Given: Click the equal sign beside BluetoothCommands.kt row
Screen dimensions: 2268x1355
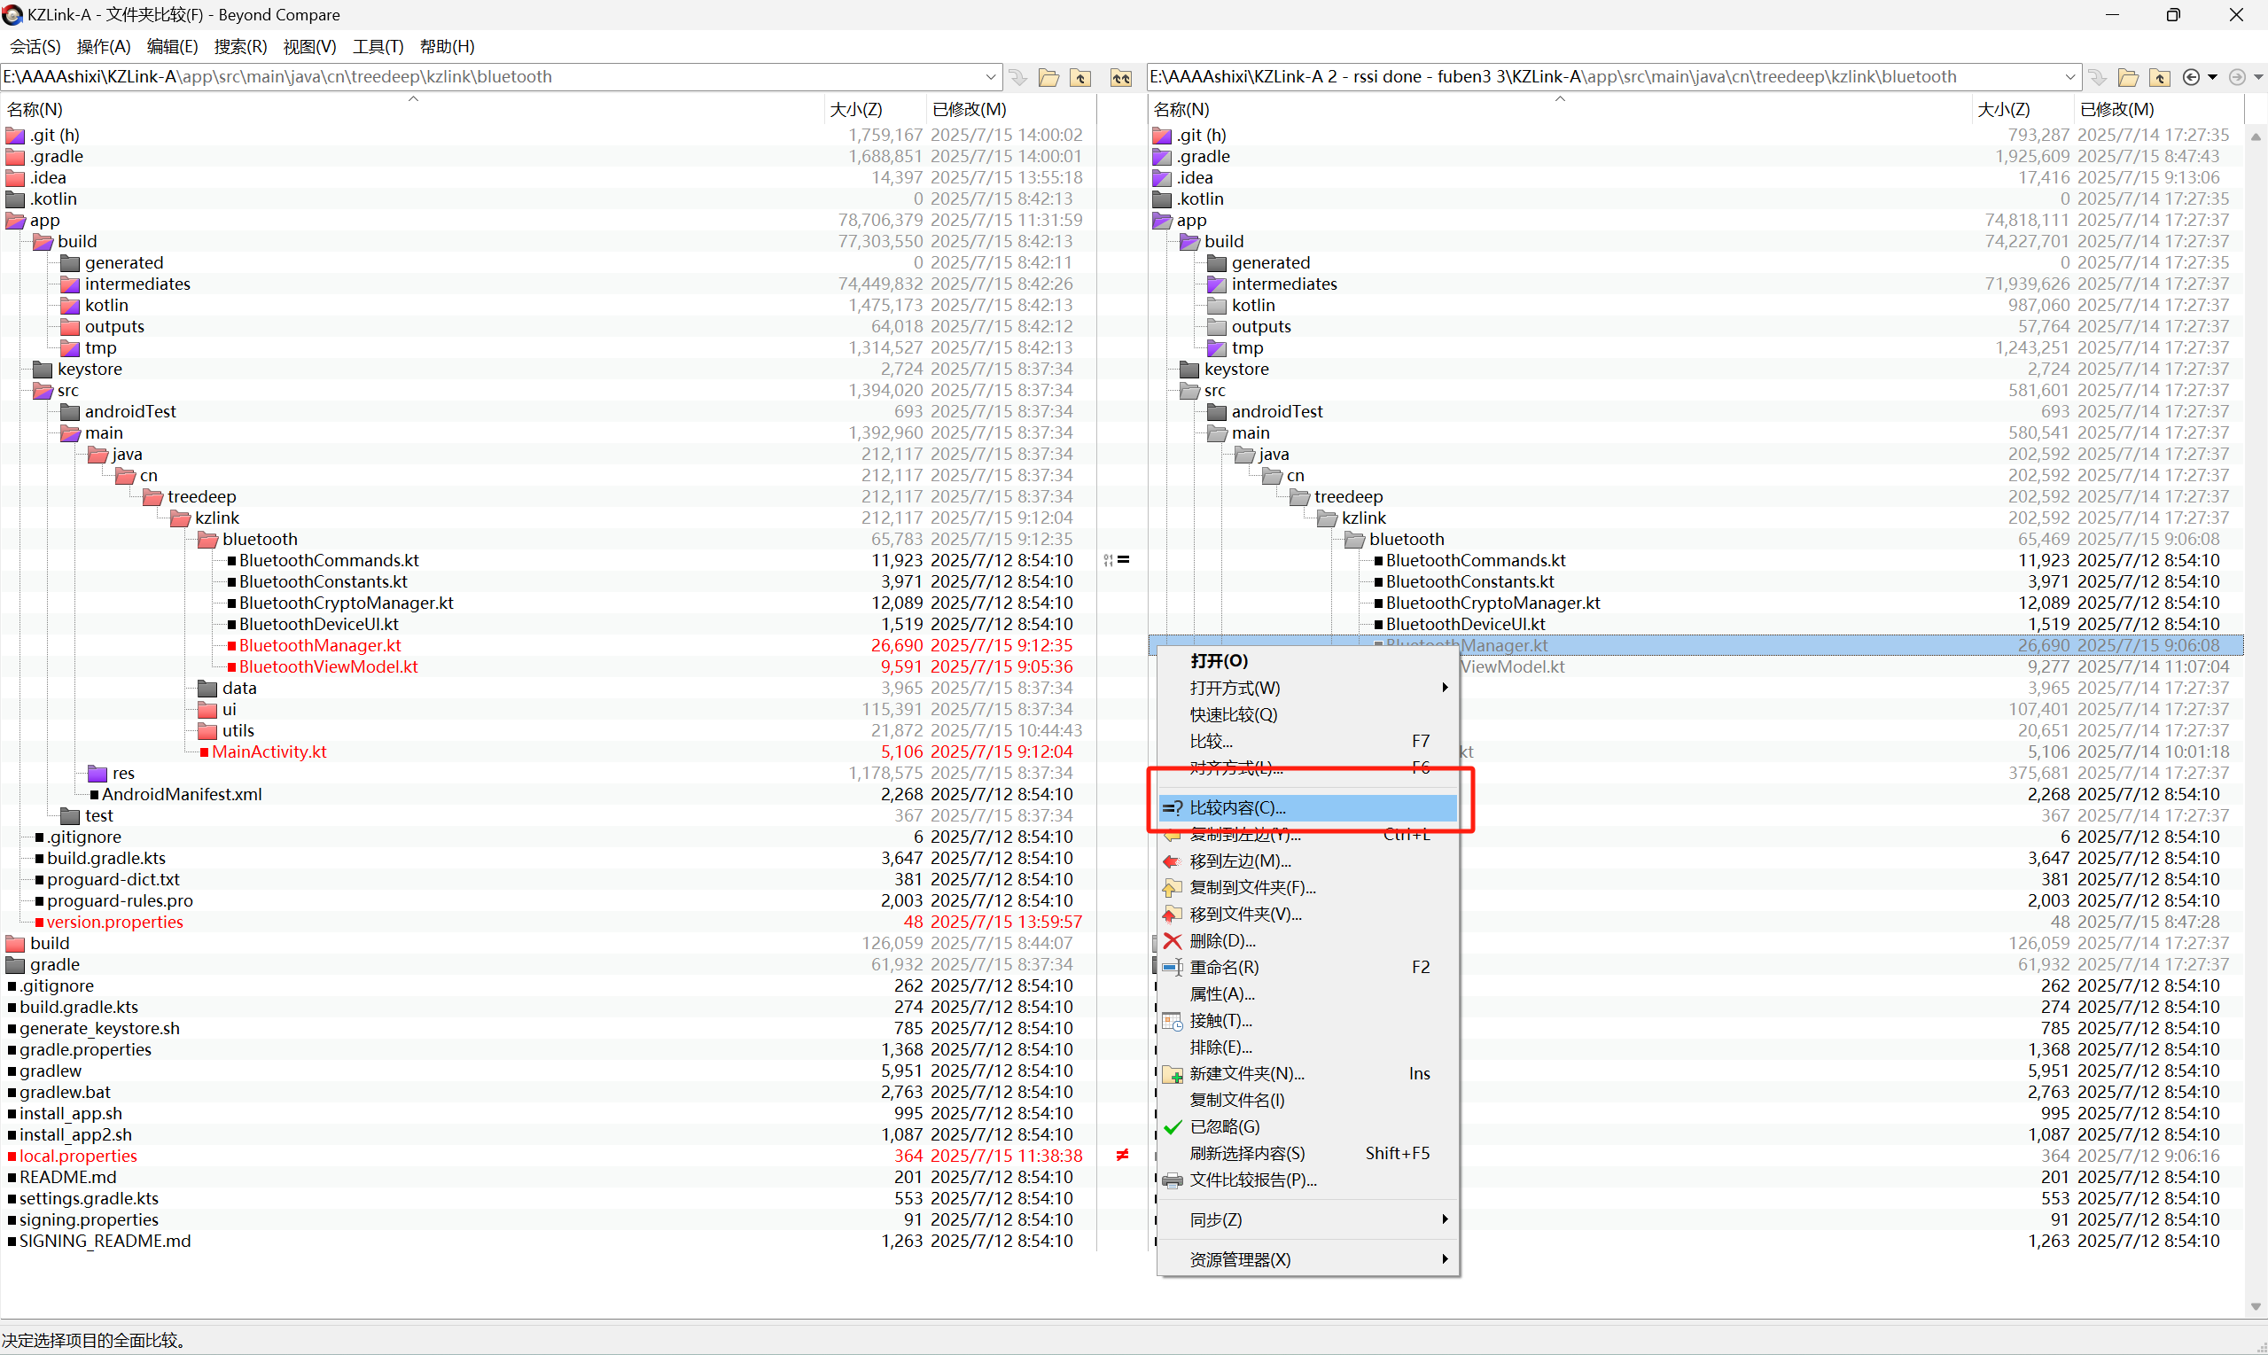Looking at the screenshot, I should coord(1123,560).
